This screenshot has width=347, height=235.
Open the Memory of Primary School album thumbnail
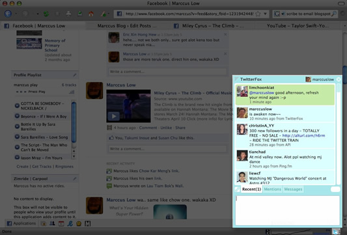29,44
